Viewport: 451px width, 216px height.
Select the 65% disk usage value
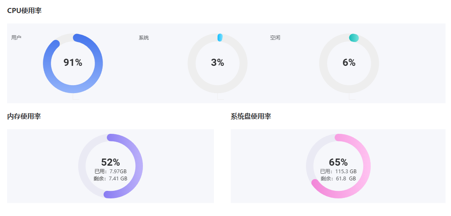point(338,162)
